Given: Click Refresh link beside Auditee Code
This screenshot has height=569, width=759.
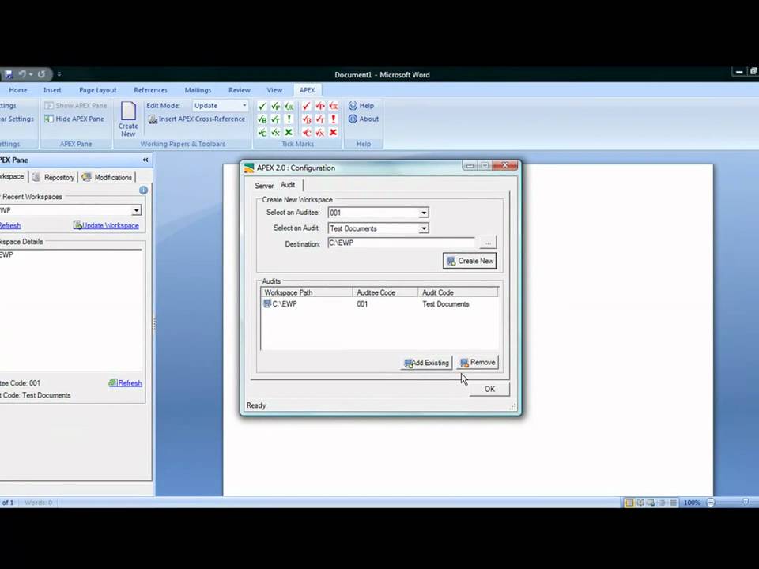Looking at the screenshot, I should click(x=126, y=383).
